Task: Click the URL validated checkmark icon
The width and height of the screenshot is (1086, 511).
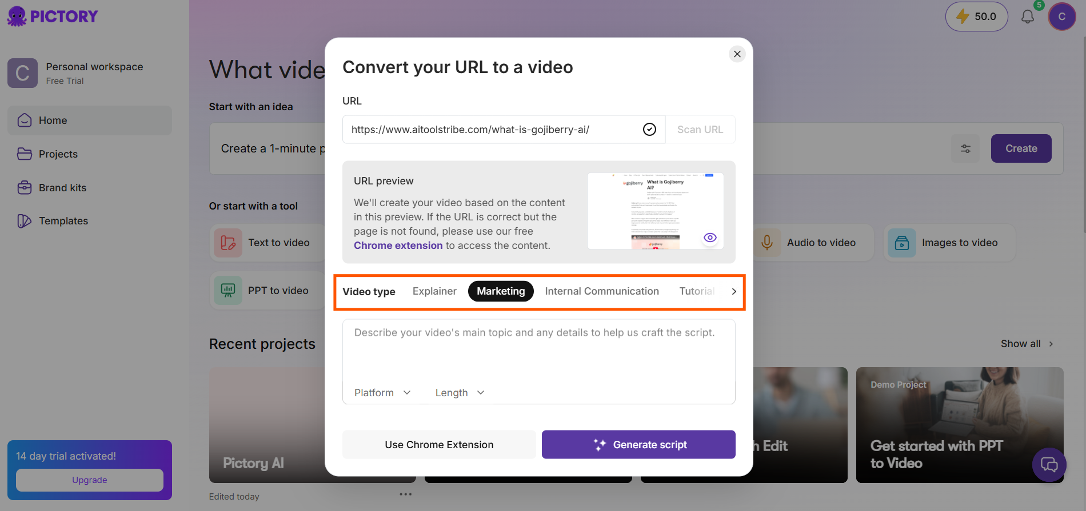Action: (x=649, y=130)
